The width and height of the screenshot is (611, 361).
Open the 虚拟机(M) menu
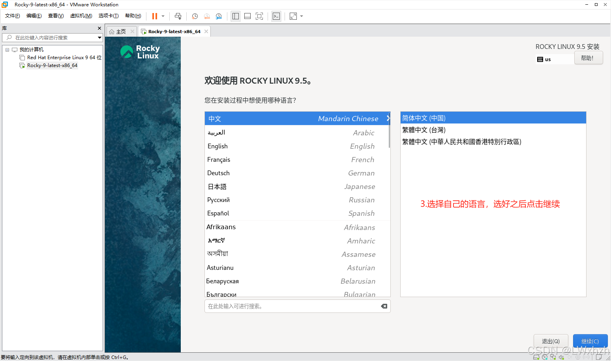click(x=81, y=16)
